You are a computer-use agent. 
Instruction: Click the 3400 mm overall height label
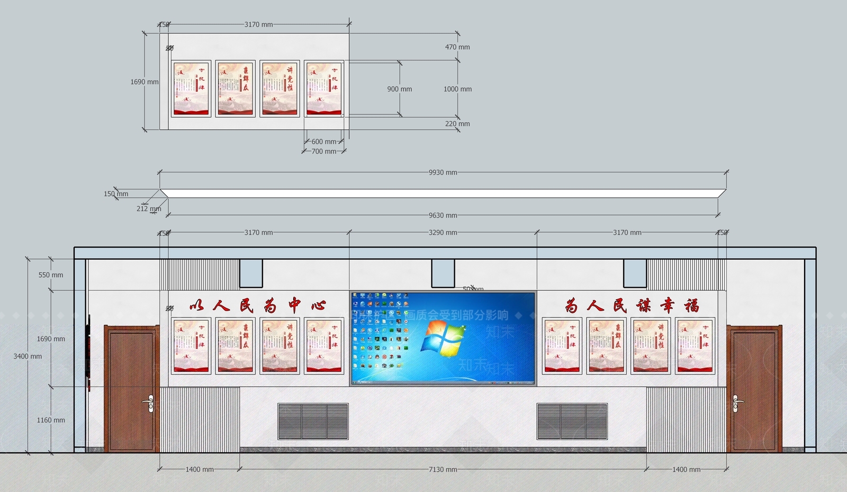click(28, 356)
